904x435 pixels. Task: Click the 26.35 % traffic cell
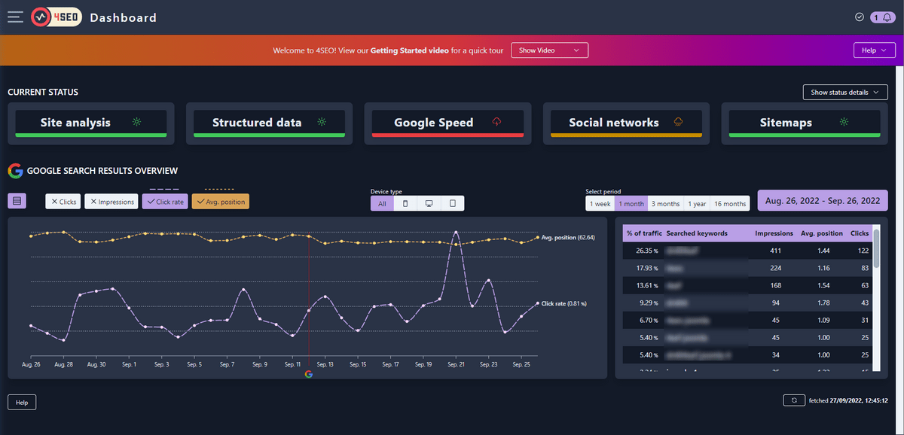coord(647,251)
